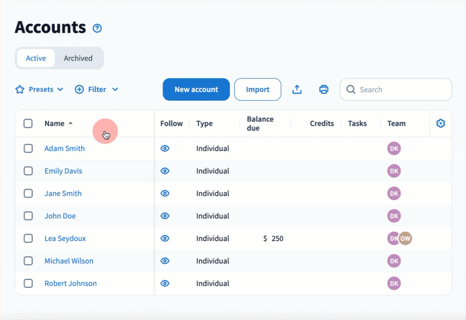Click the New account button
466x320 pixels.
pyautogui.click(x=196, y=89)
